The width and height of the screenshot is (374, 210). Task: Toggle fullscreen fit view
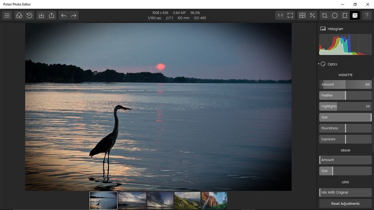[290, 15]
